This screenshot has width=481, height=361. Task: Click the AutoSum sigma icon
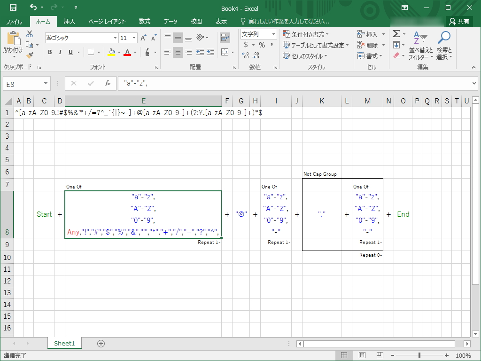point(396,34)
